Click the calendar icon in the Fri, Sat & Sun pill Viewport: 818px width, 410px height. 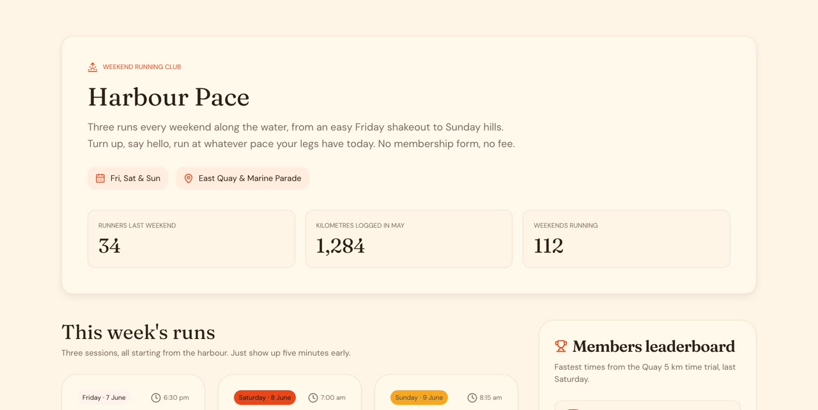tap(100, 178)
